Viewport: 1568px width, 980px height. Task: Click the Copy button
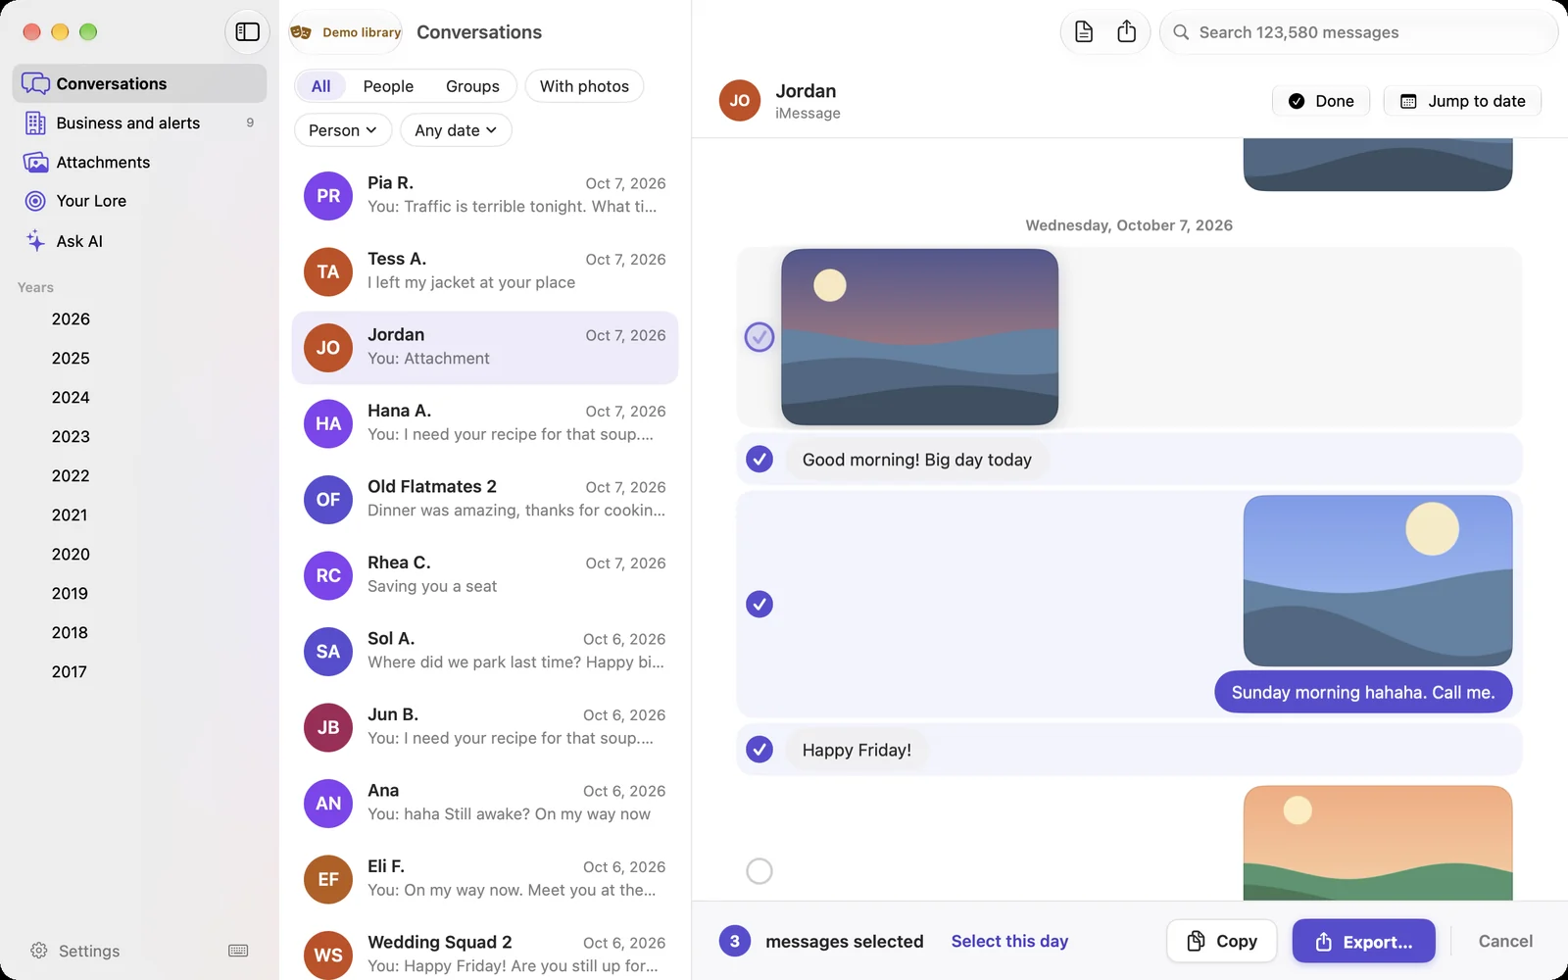click(x=1222, y=941)
